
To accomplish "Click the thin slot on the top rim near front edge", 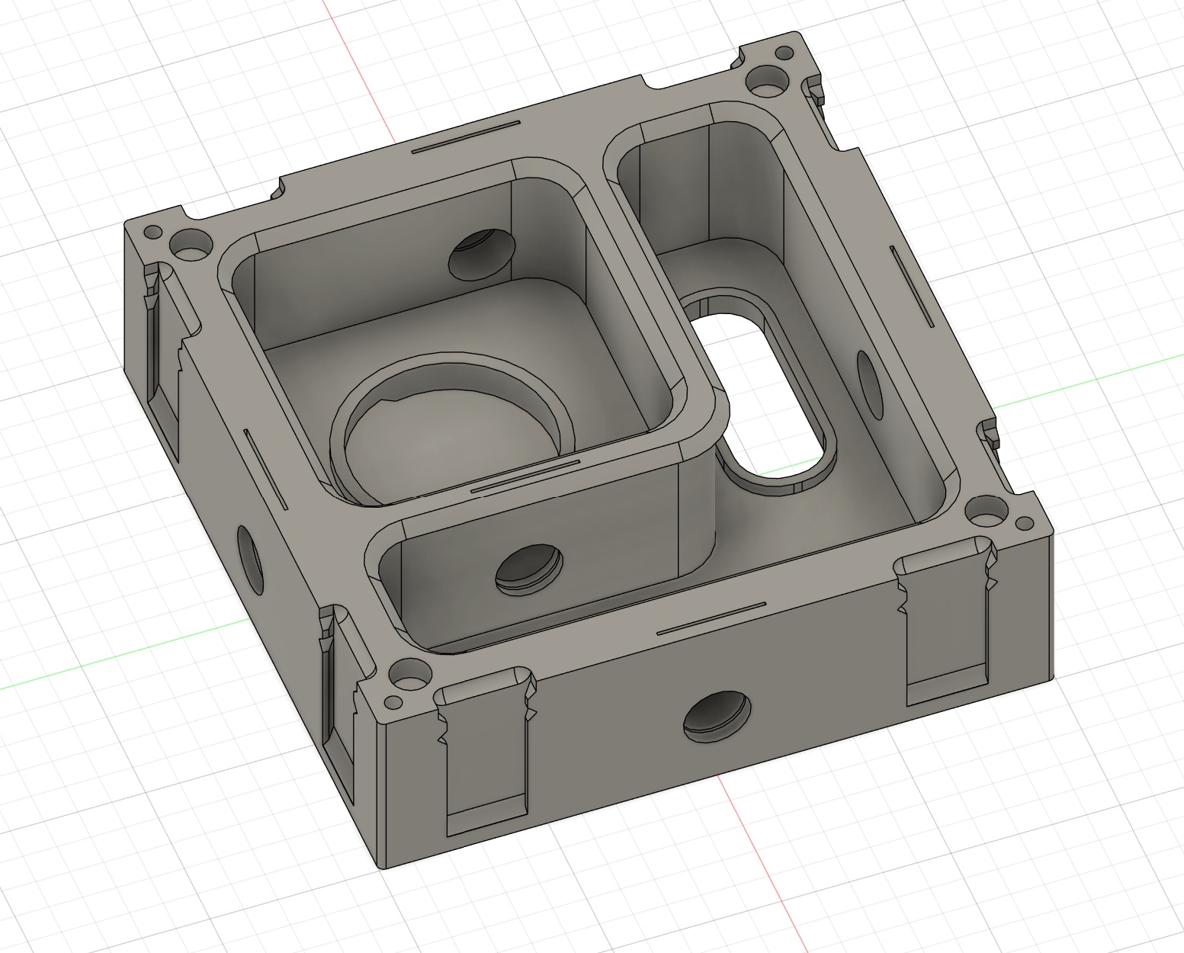I will [711, 619].
